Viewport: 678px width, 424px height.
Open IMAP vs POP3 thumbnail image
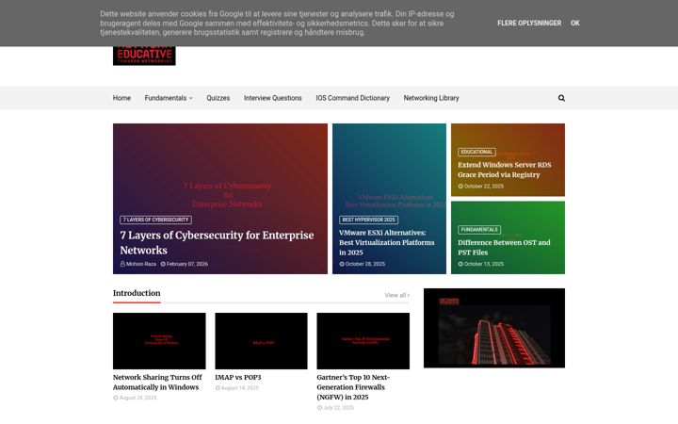pyautogui.click(x=261, y=341)
